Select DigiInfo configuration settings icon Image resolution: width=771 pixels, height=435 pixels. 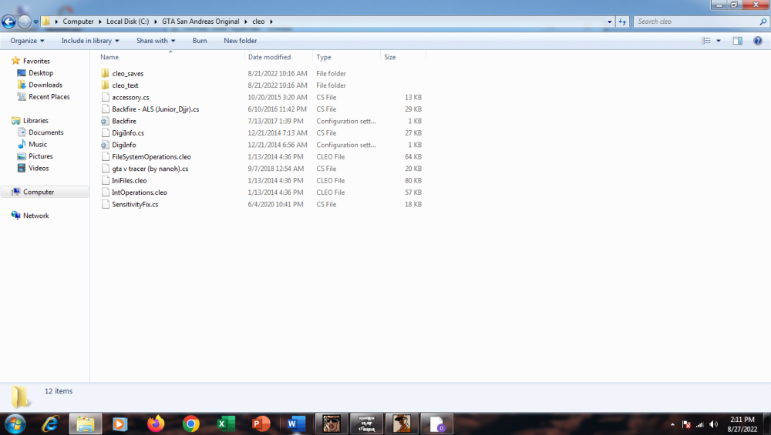point(105,145)
